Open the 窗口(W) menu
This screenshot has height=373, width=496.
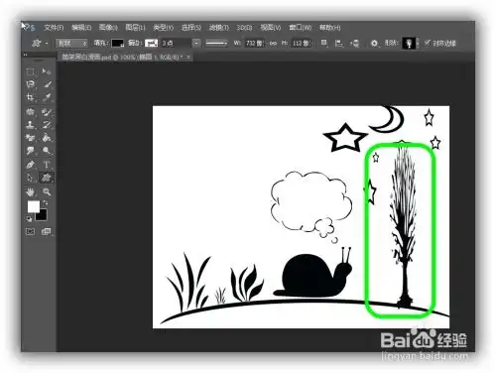click(301, 28)
